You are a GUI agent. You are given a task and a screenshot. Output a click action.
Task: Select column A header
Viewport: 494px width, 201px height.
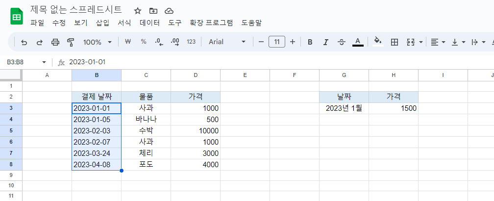coord(47,75)
